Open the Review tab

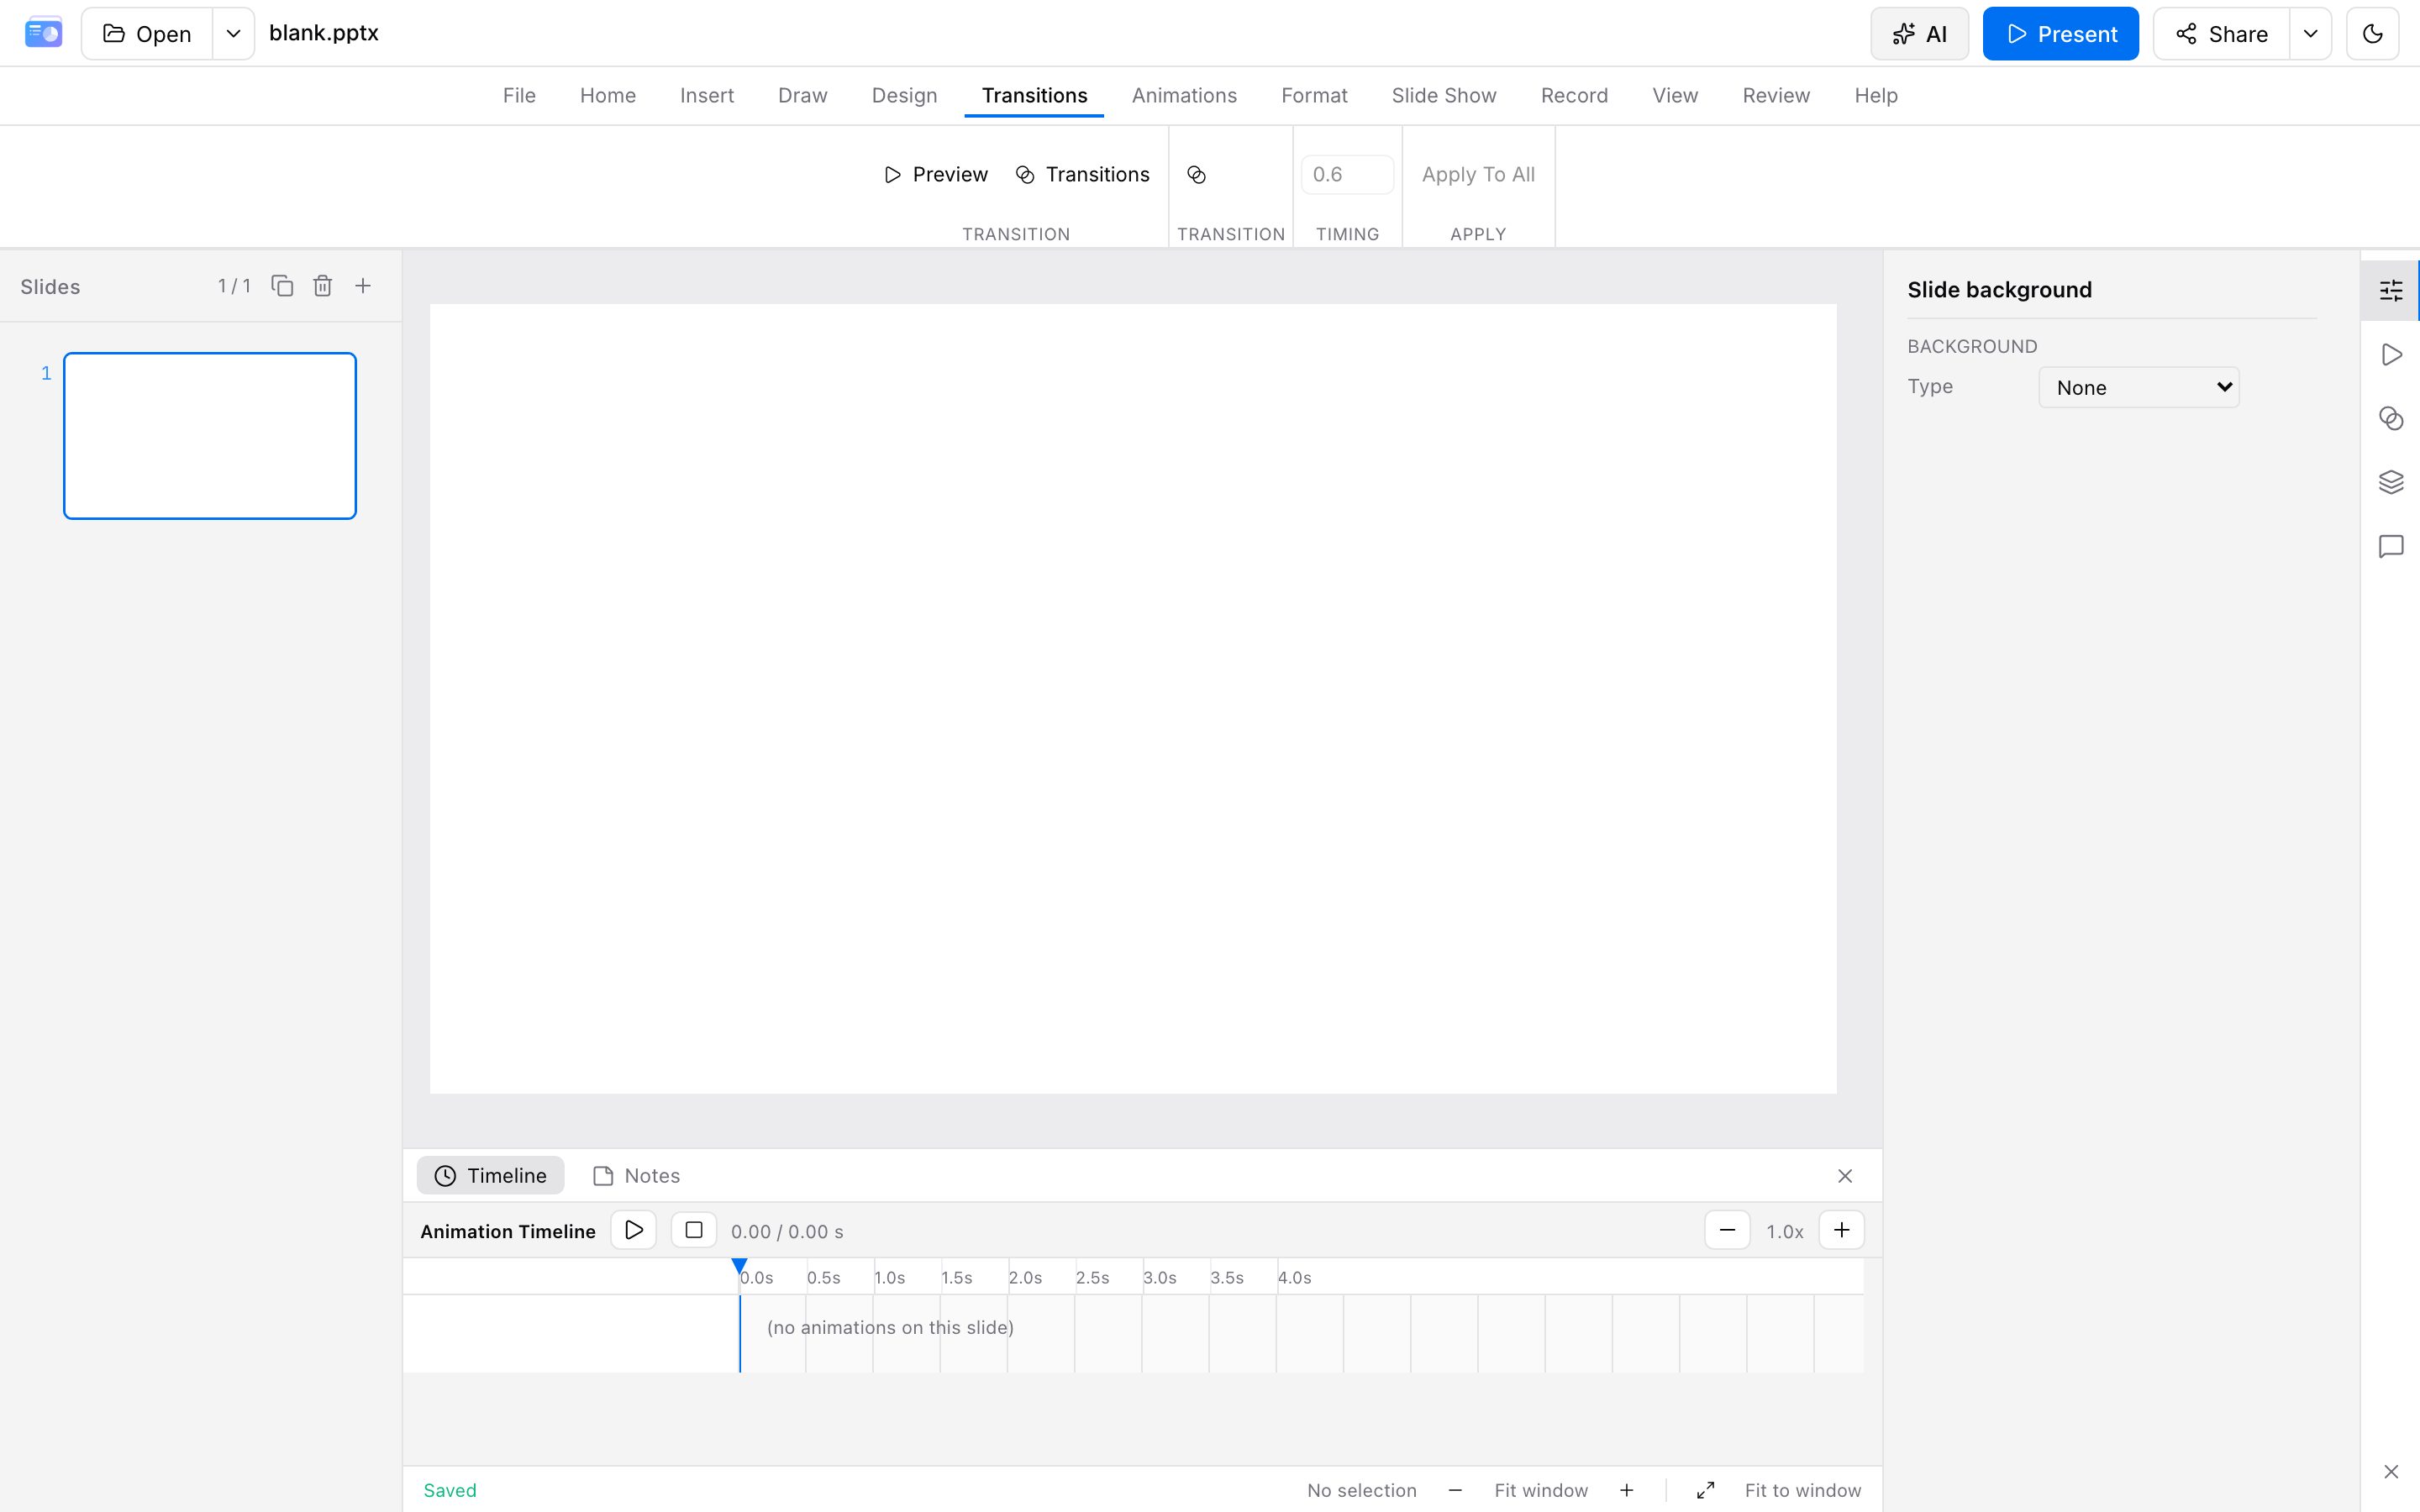click(1776, 95)
